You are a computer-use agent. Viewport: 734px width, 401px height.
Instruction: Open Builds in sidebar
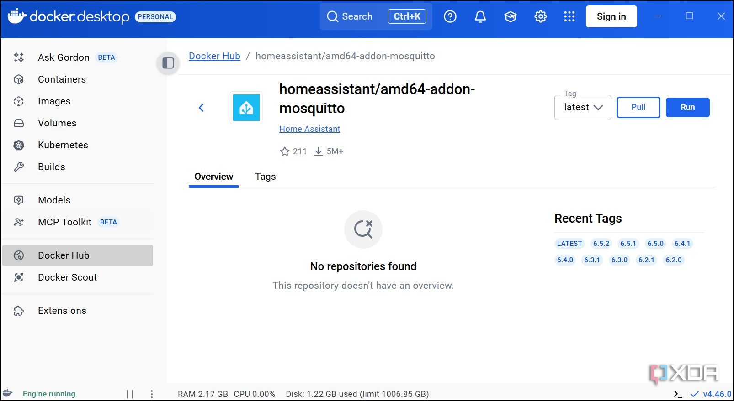[78, 167]
